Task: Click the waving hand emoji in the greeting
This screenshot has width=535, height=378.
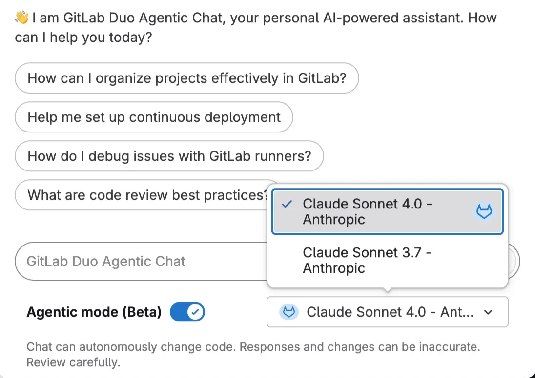Action: pos(20,18)
